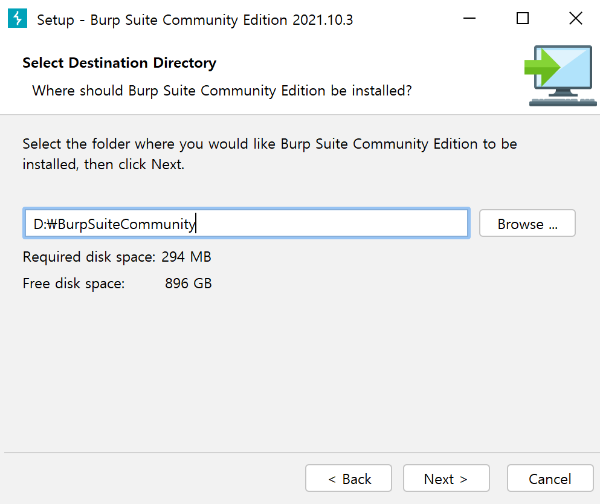The image size is (600, 504).
Task: Click the installer monitor arrow graphic
Action: tap(560, 76)
